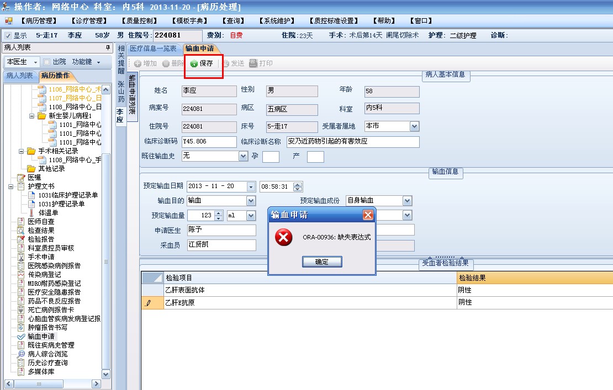Click the tree scroll-down arrow
Screen dimensions: 613x390
click(105, 374)
